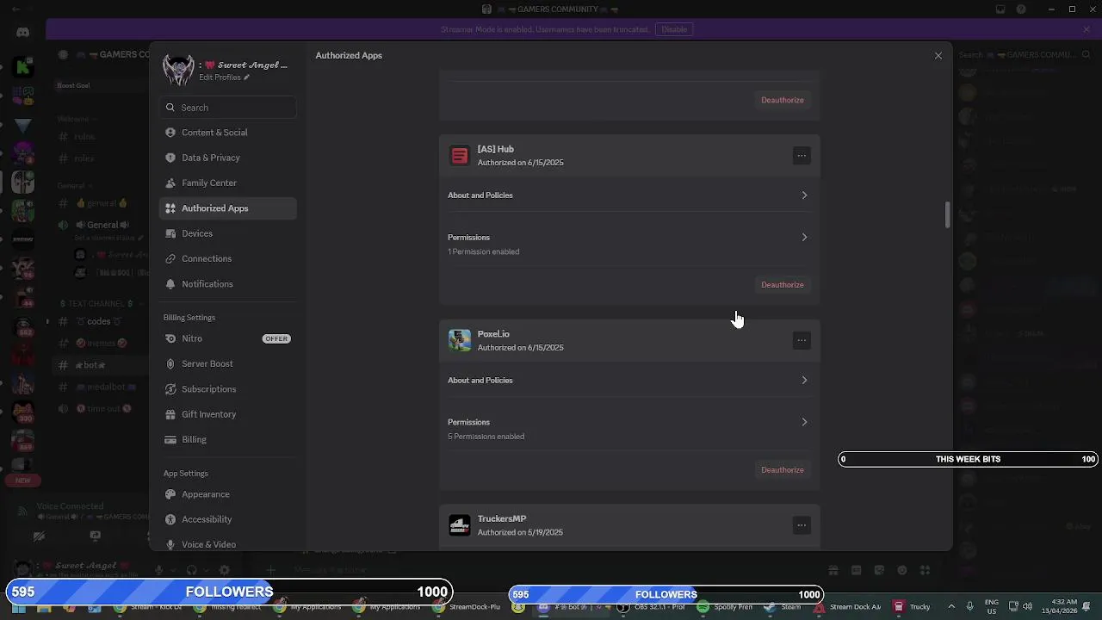1102x620 pixels.
Task: Open the Steam taskbar item
Action: (x=784, y=607)
